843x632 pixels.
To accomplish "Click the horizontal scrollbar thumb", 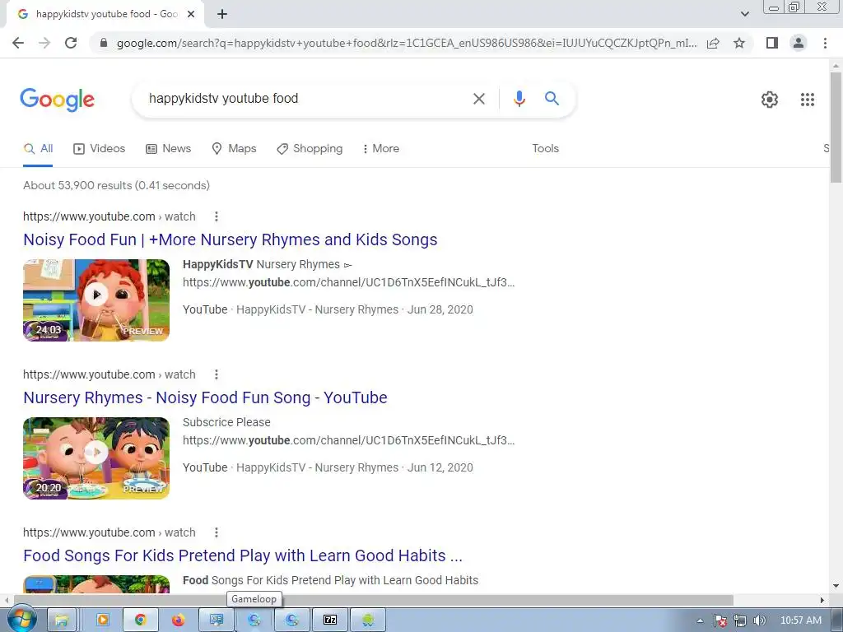I will pos(374,600).
